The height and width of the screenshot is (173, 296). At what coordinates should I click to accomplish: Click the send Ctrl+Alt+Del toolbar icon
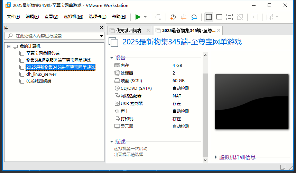coord(158,17)
